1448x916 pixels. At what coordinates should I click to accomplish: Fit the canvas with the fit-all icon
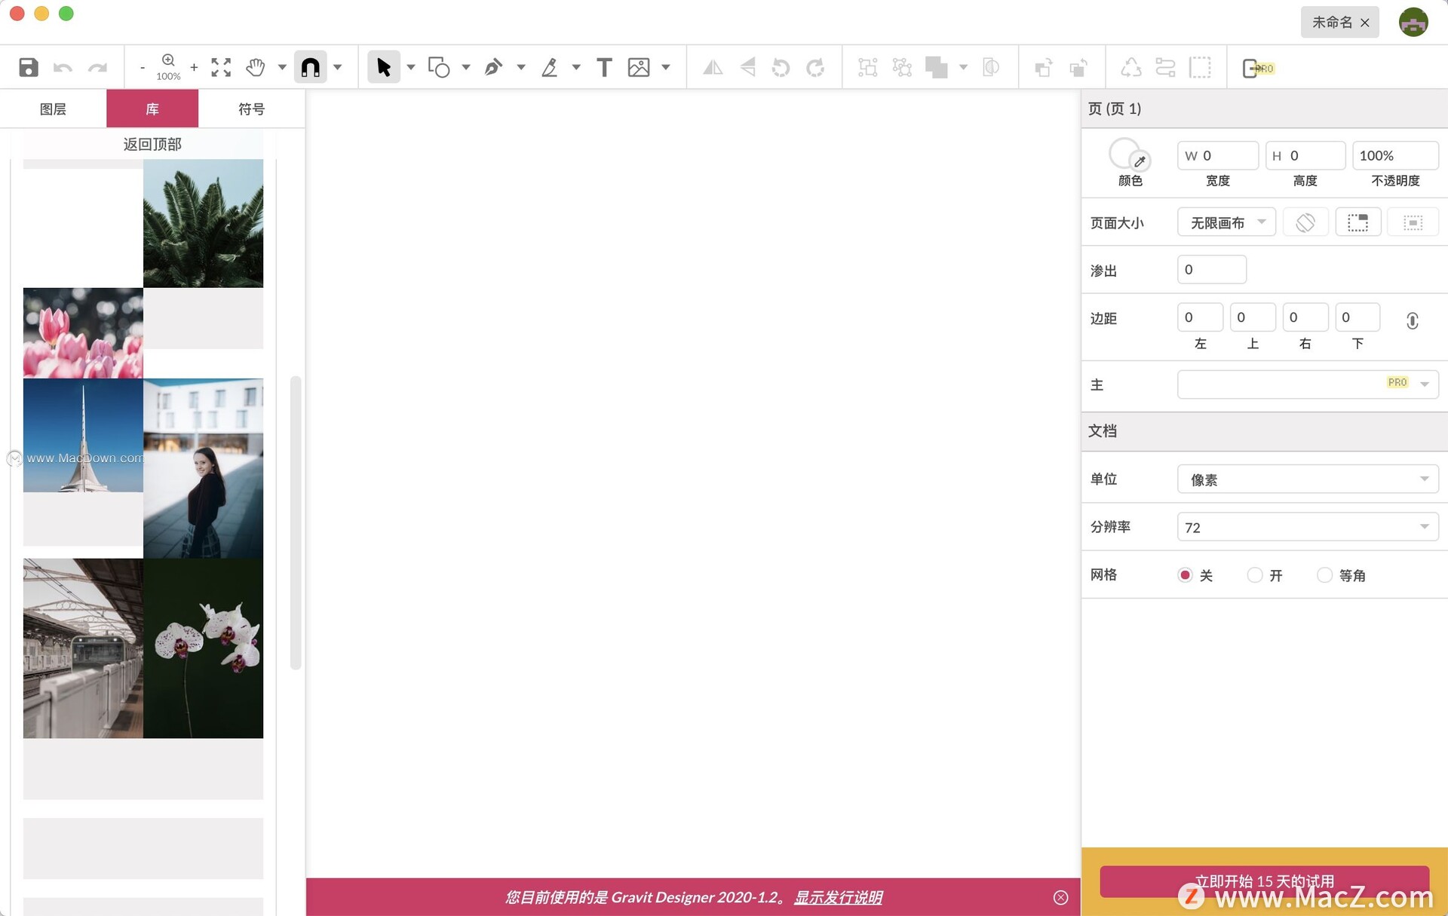(221, 67)
